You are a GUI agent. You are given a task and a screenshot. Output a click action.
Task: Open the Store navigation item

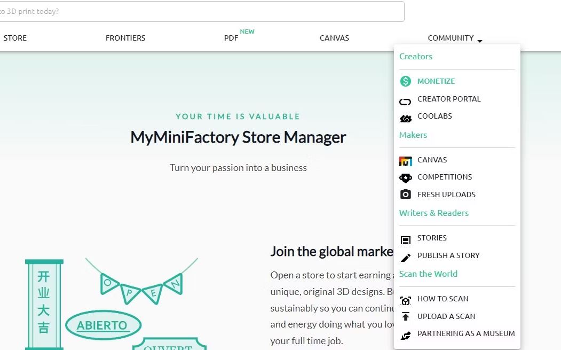pos(15,38)
